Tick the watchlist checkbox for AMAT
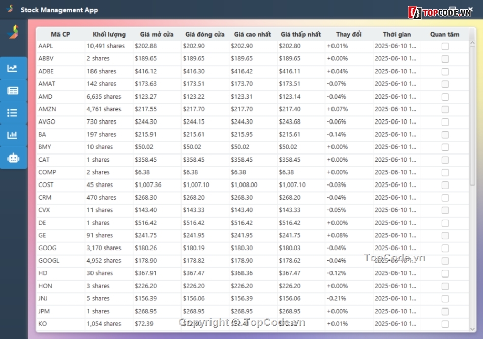 (445, 84)
